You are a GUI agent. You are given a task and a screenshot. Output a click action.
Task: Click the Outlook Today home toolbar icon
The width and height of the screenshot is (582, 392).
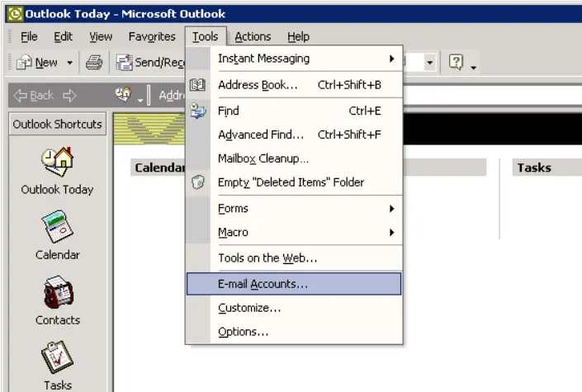tap(123, 95)
